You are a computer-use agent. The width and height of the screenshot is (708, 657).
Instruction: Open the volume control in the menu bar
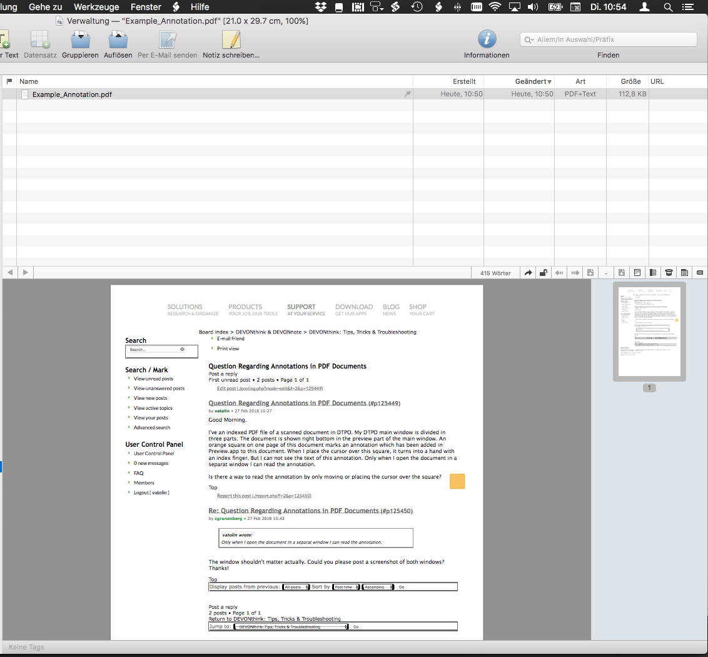534,7
